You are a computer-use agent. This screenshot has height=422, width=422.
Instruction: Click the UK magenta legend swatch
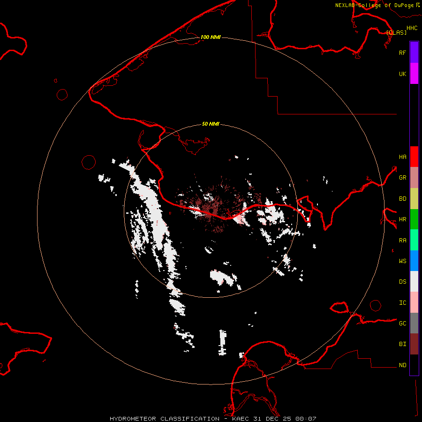pos(414,74)
